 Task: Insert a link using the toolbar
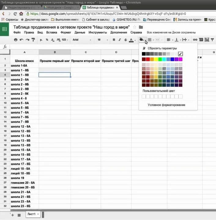(x=195, y=40)
